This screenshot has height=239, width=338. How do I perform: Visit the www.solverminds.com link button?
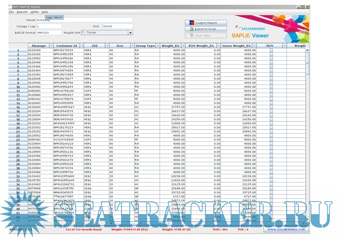pos(286,229)
